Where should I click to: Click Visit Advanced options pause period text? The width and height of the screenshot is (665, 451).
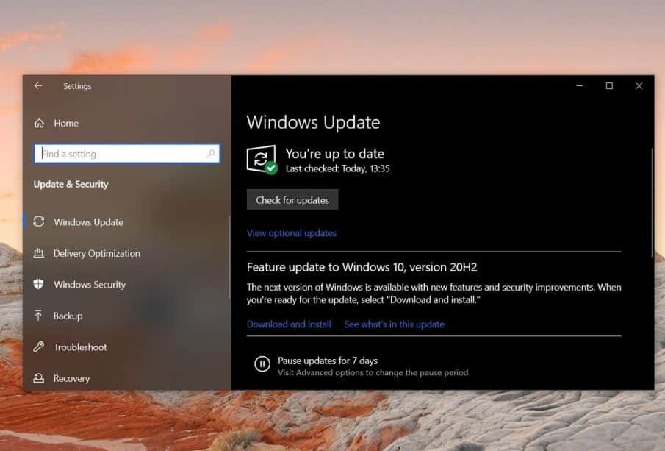coord(373,373)
